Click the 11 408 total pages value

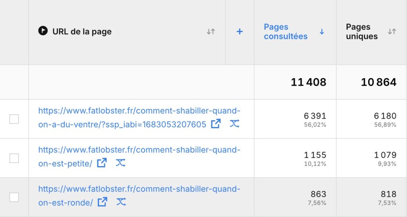coord(308,82)
